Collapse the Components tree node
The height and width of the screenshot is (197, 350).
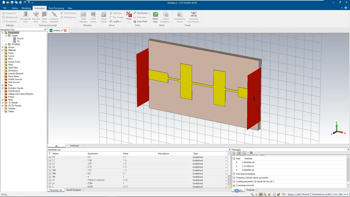click(x=2, y=33)
